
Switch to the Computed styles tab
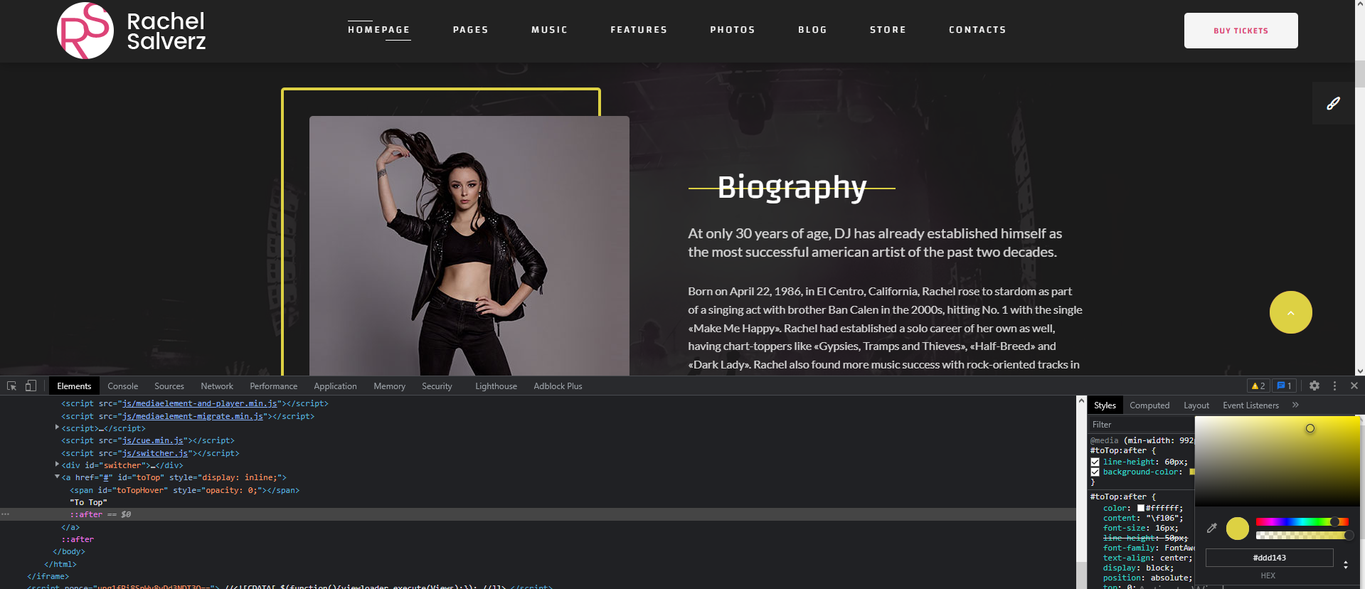point(1149,405)
